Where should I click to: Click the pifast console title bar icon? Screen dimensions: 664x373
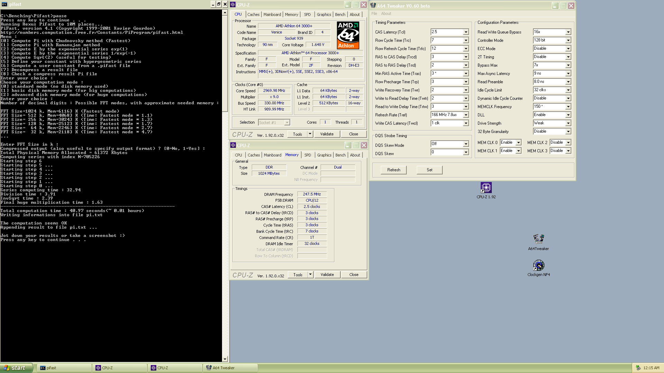tap(4, 4)
